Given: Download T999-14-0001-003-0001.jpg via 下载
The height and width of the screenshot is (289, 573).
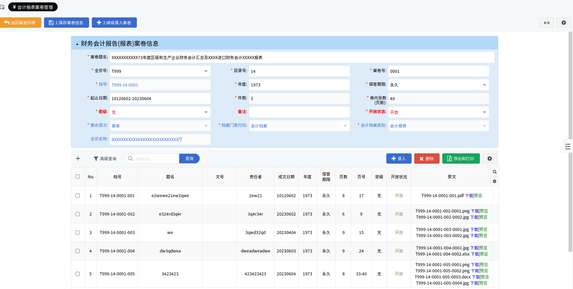Looking at the screenshot, I should pyautogui.click(x=474, y=230).
